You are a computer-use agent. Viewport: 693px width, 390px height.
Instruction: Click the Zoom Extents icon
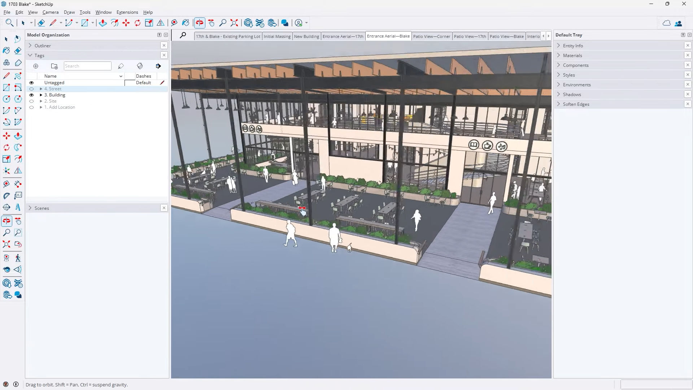point(234,23)
